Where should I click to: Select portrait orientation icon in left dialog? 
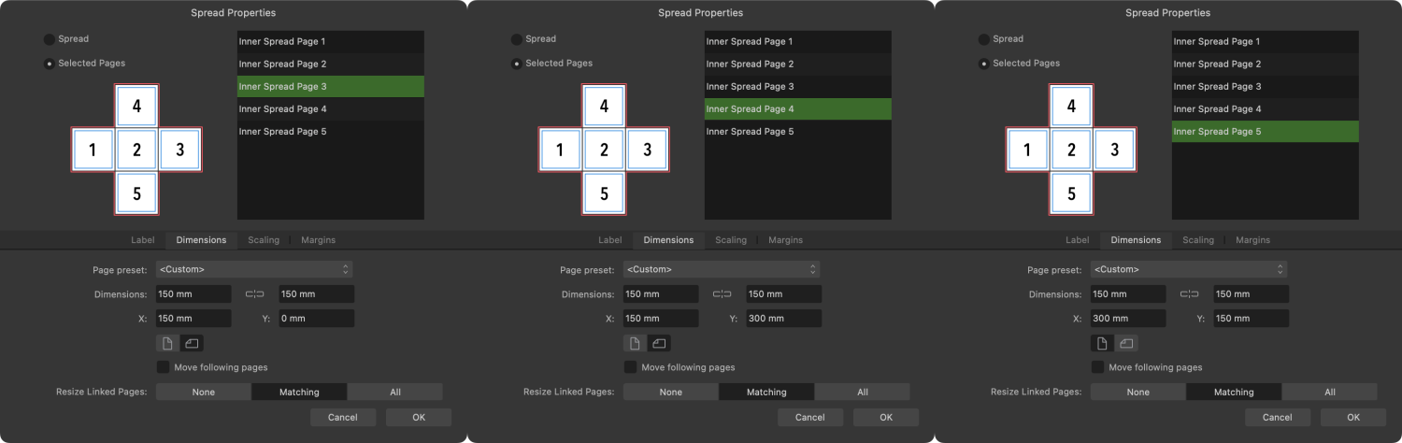click(167, 343)
